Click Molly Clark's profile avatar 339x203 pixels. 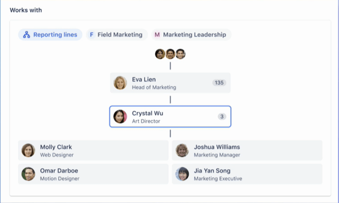coord(28,150)
